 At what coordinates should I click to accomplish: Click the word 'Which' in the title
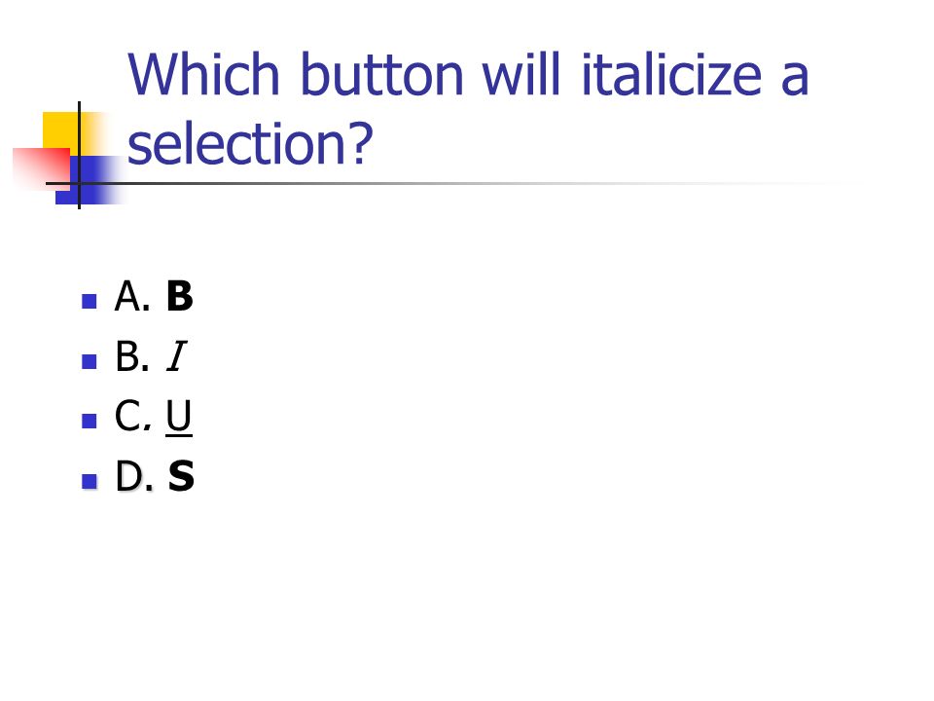(203, 75)
